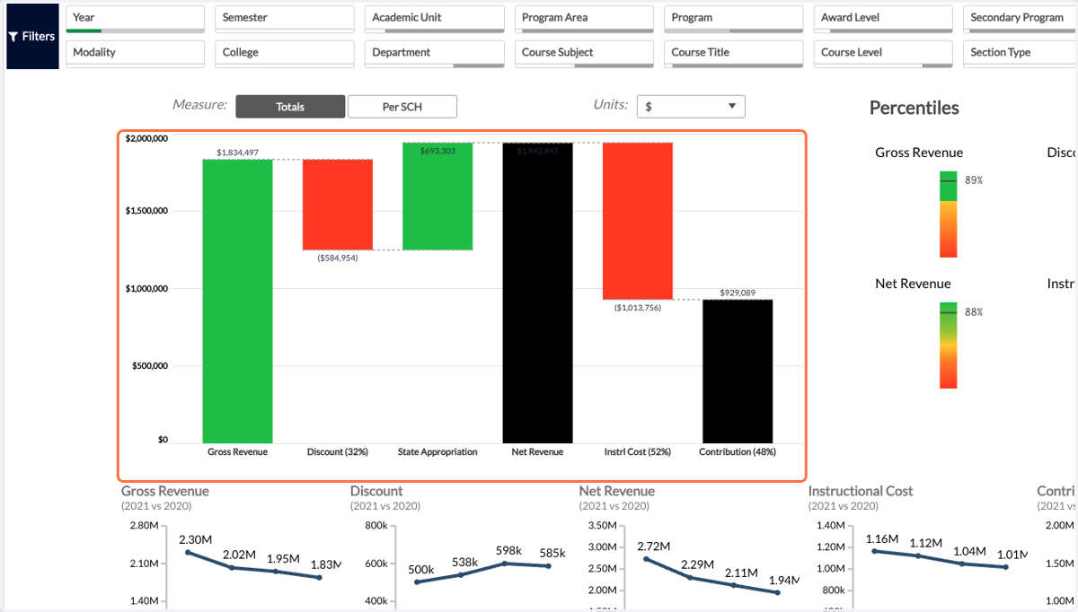Click the green State Appropriation bar
This screenshot has width=1078, height=612.
[437, 196]
